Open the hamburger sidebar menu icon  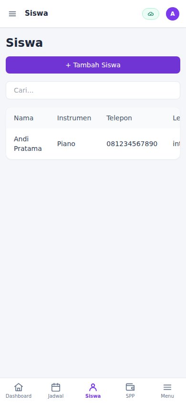(x=12, y=14)
